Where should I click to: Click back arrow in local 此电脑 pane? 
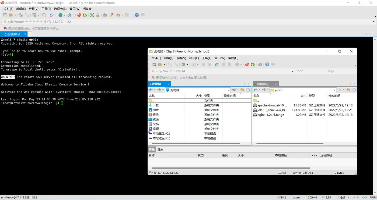pyautogui.click(x=151, y=90)
